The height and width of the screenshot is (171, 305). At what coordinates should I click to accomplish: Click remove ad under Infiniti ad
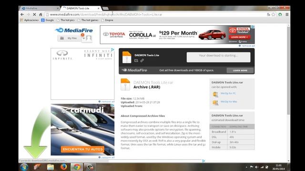click(107, 101)
